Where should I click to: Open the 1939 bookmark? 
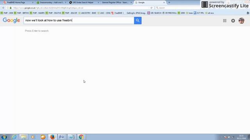point(181,13)
